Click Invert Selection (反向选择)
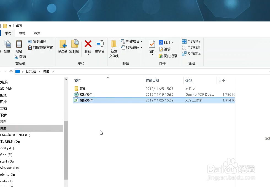 tap(191, 53)
